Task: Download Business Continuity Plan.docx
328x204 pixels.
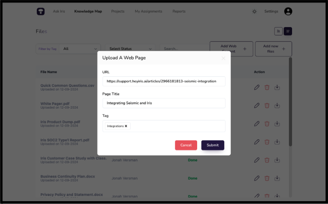Action: click(277, 178)
